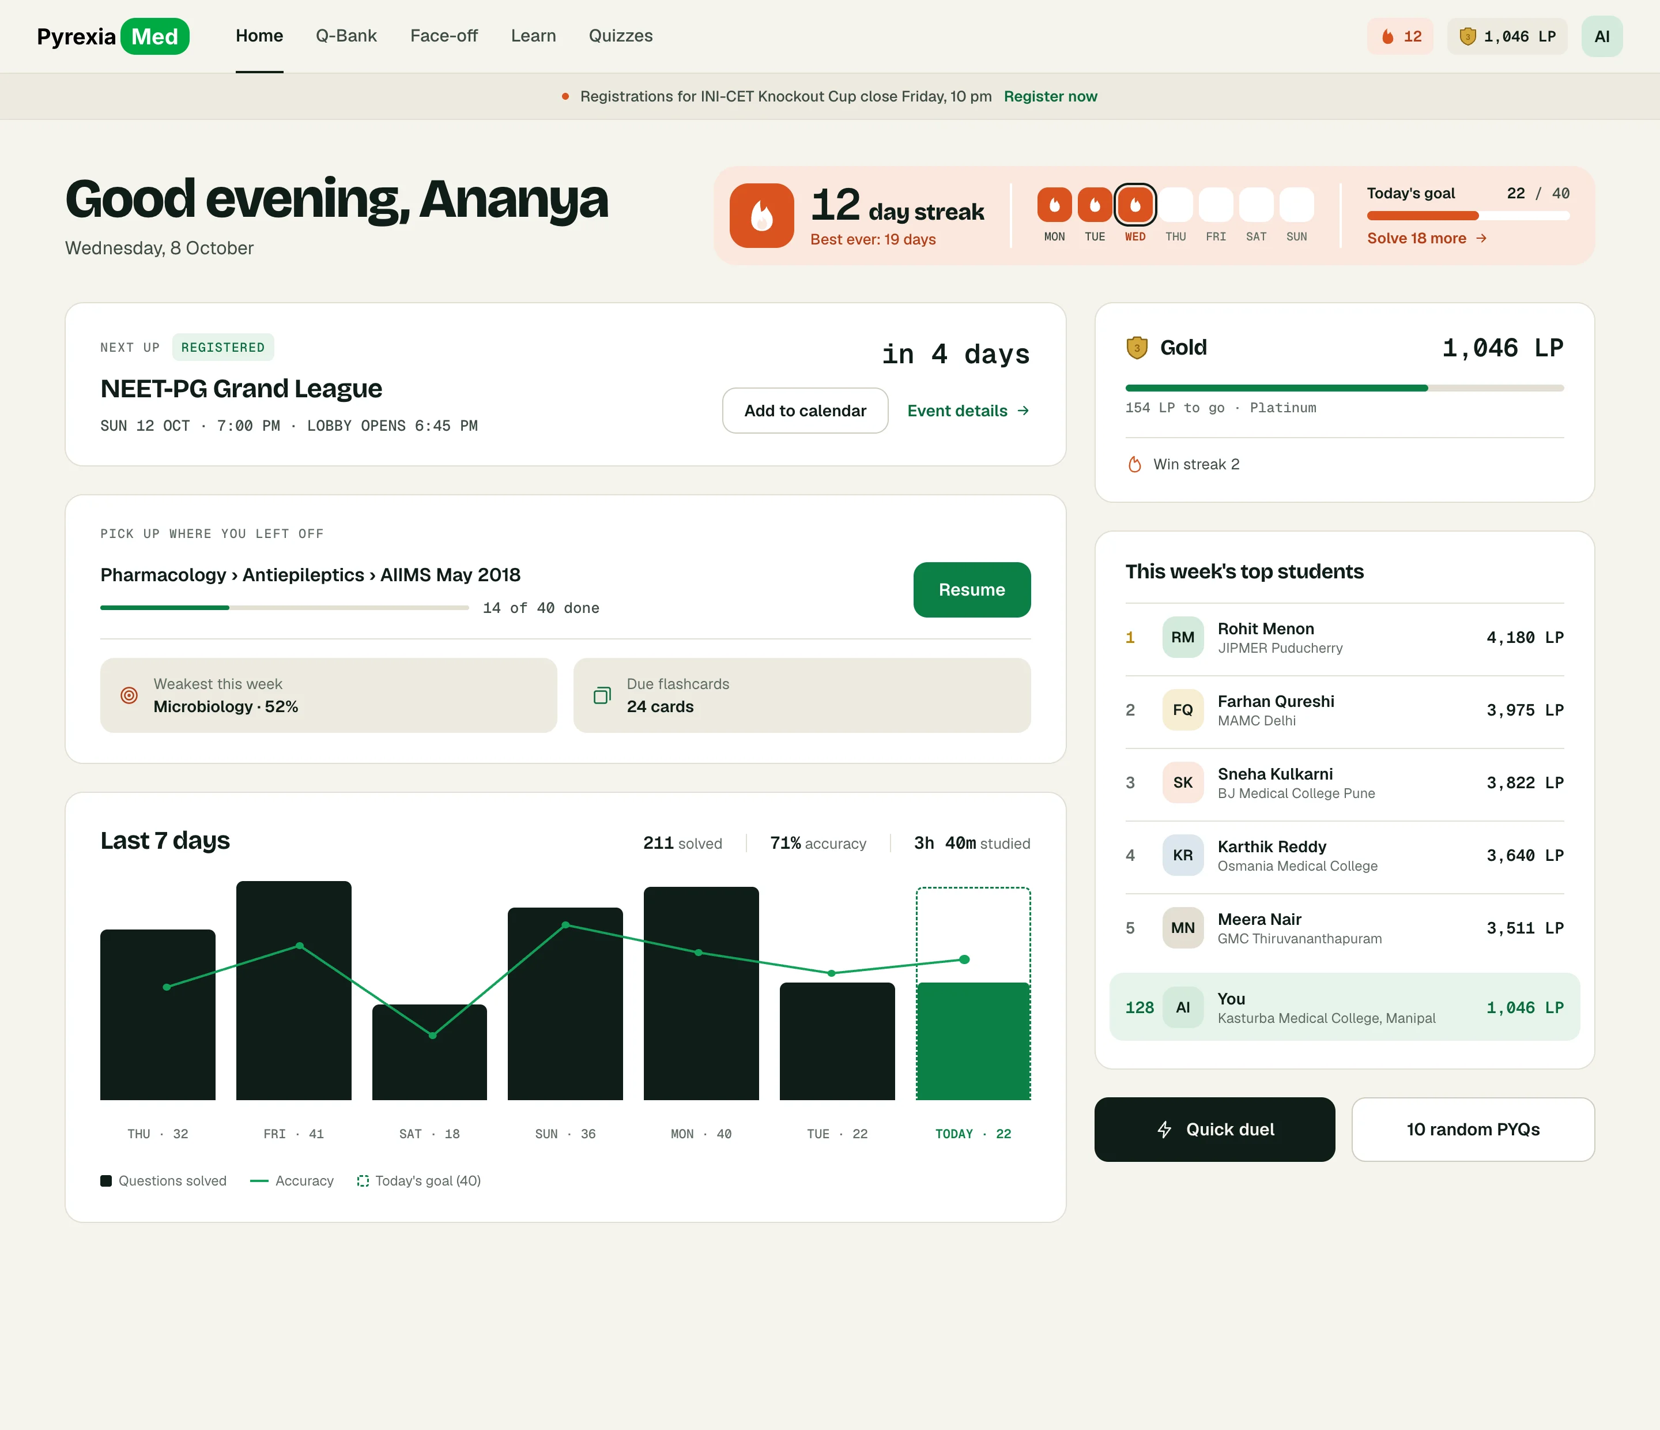
Task: Open the Weakest this week Microbiology card
Action: [x=329, y=695]
